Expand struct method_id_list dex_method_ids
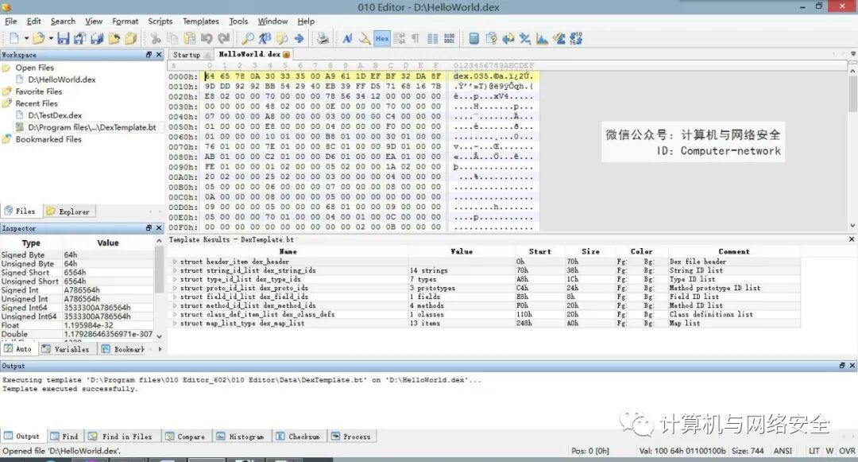This screenshot has width=858, height=462. (x=175, y=305)
